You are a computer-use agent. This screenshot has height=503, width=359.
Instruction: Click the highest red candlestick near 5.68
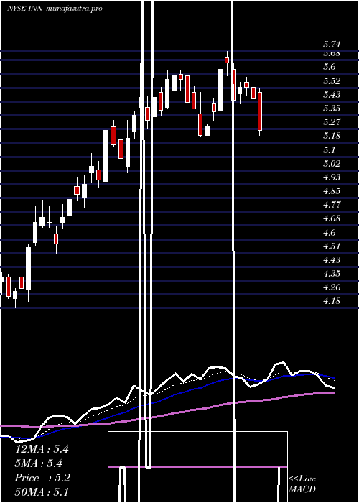pyautogui.click(x=227, y=60)
